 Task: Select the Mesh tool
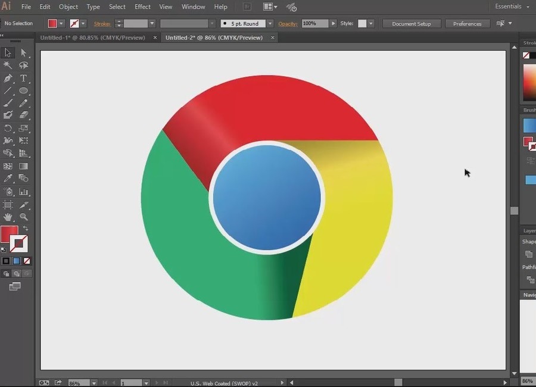tap(8, 166)
